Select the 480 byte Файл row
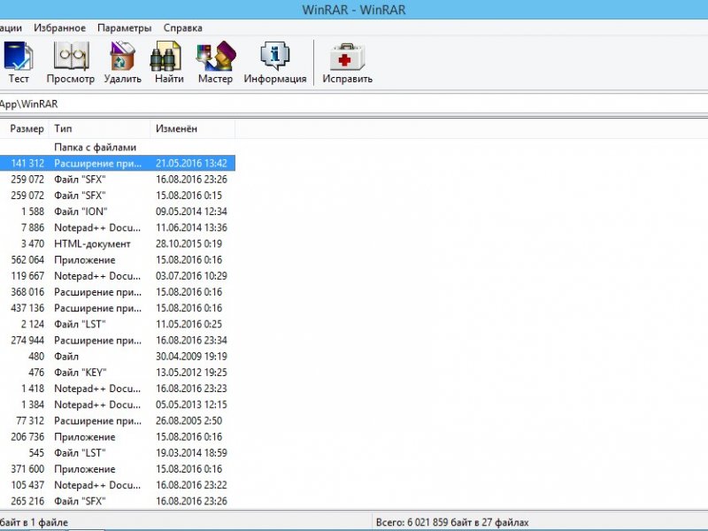Image resolution: width=708 pixels, height=531 pixels. tap(118, 357)
